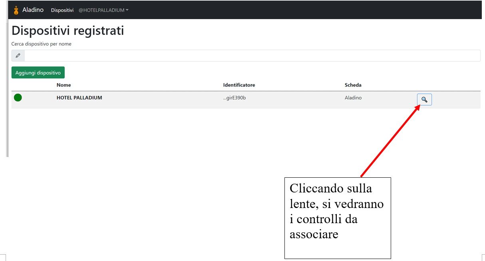Open the Dispositivi navigation menu item
485x261 pixels.
62,10
